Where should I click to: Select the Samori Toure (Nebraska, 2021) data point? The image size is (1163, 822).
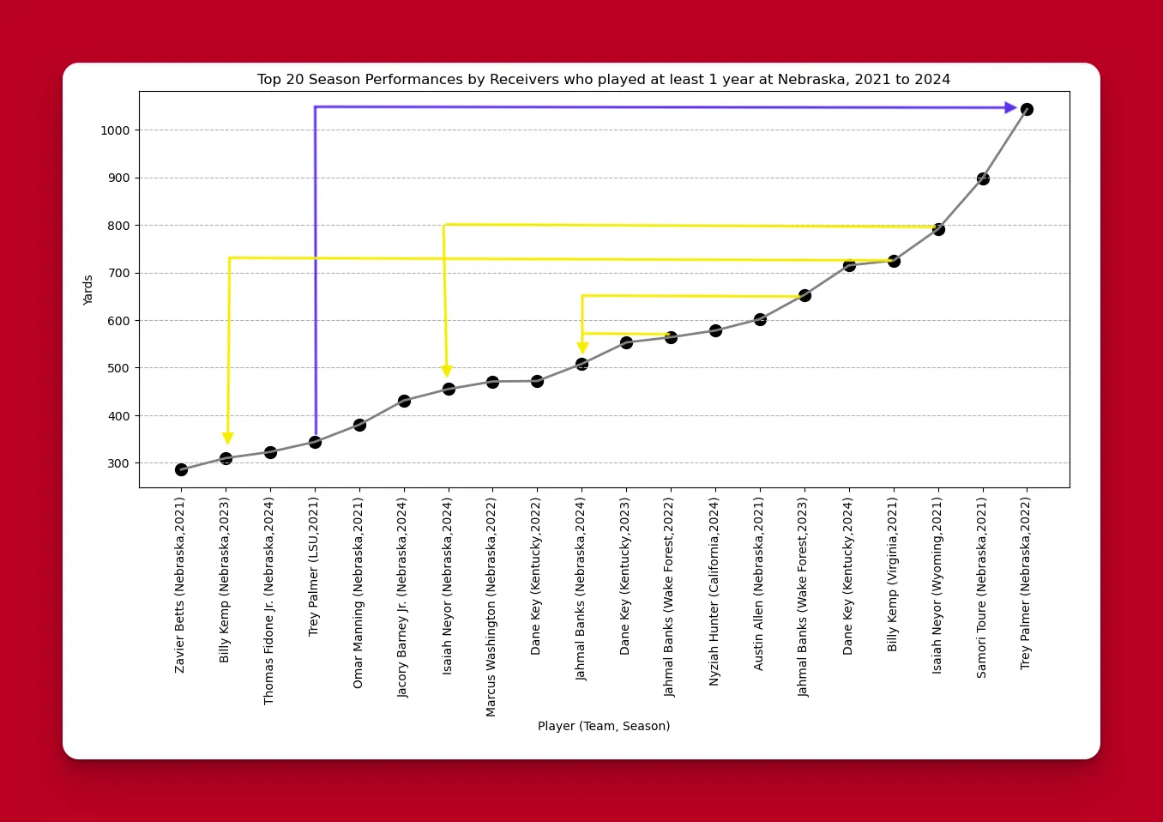tap(983, 178)
